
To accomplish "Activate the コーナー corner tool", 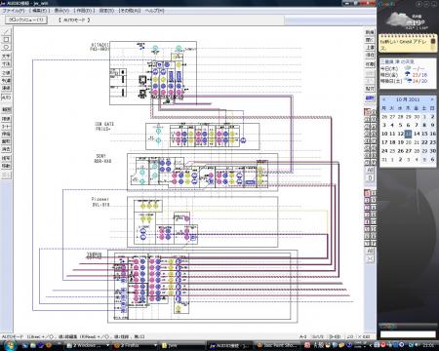I will point(6,126).
